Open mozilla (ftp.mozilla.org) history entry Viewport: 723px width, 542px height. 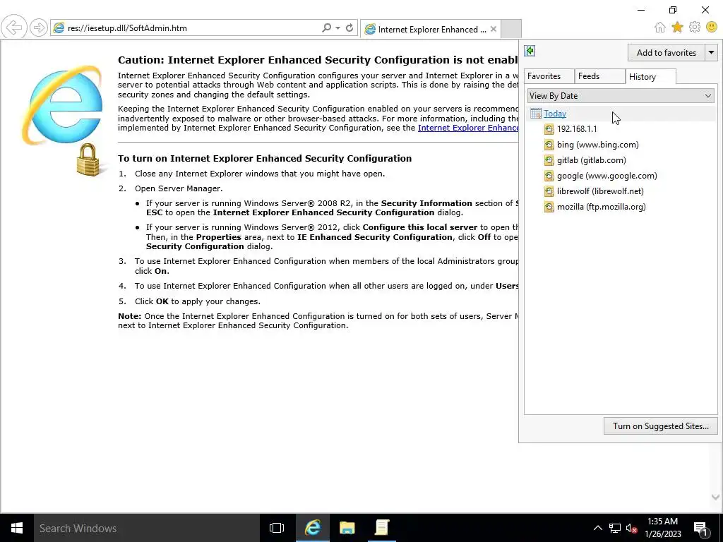coord(601,207)
